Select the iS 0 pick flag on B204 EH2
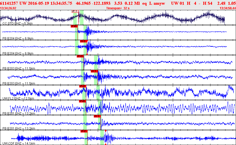Image resolution: width=236 pixels, height=145 pixels. coord(83,41)
